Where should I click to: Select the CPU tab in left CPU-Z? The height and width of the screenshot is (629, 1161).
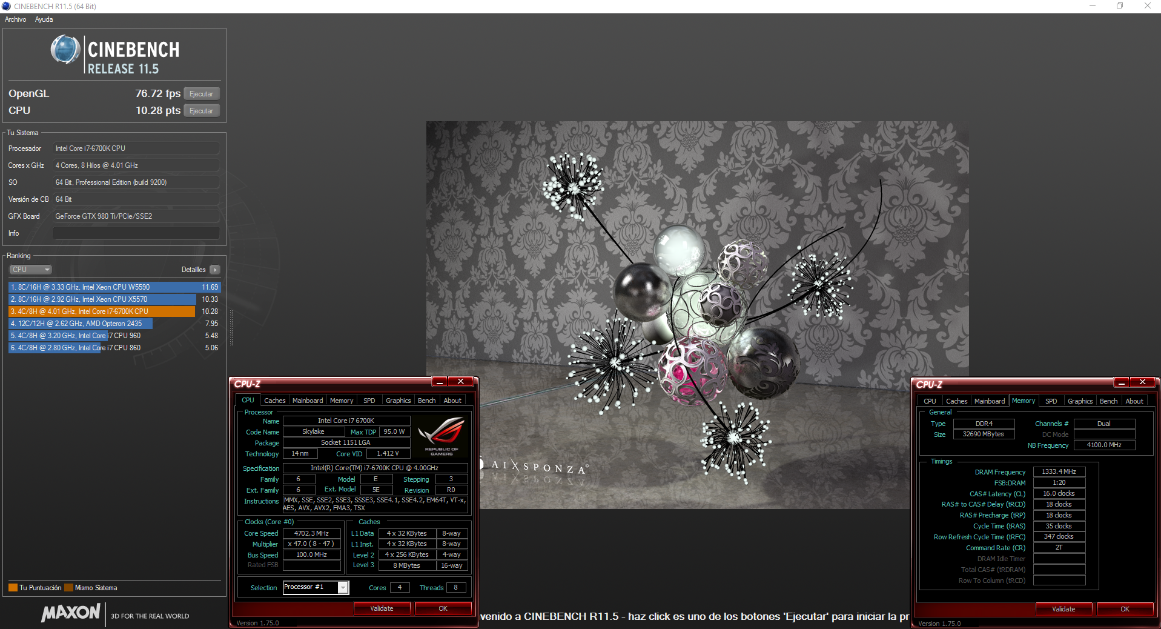248,400
